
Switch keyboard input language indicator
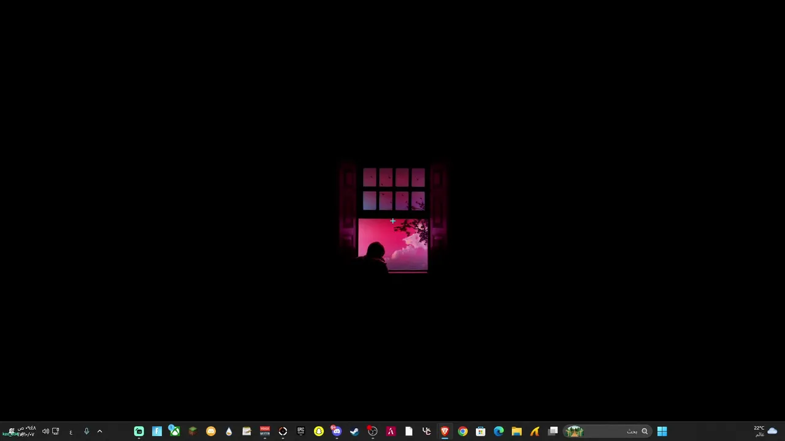[x=71, y=431]
